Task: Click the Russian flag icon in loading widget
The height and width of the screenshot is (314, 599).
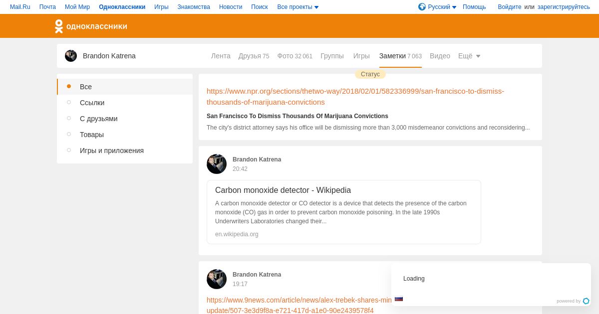Action: pyautogui.click(x=399, y=299)
